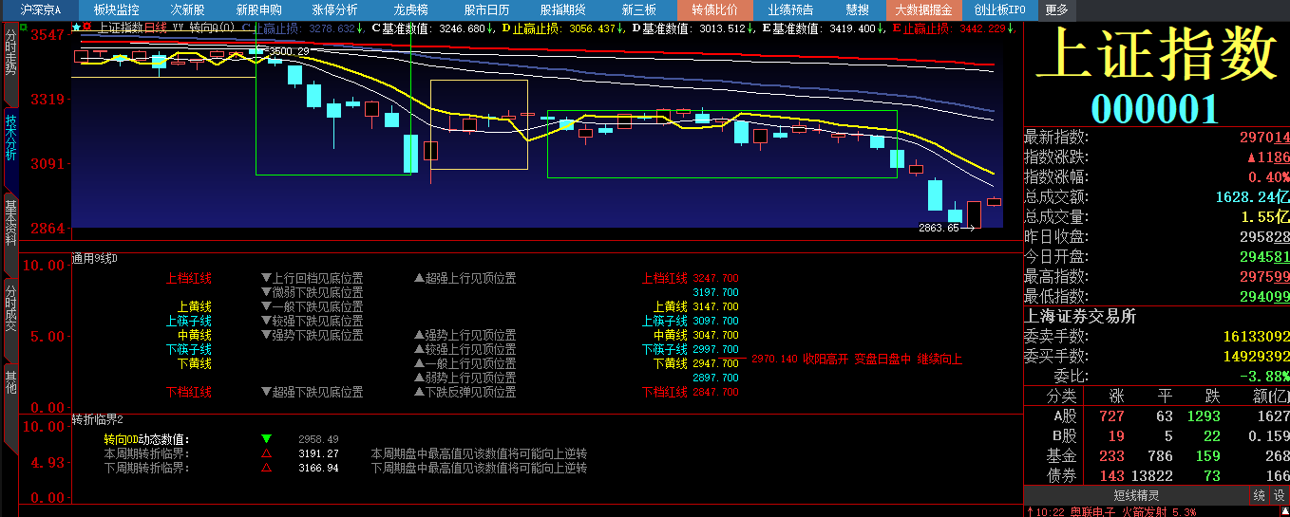Image resolution: width=1290 pixels, height=517 pixels.
Task: Click the 转债比价 button
Action: (714, 9)
